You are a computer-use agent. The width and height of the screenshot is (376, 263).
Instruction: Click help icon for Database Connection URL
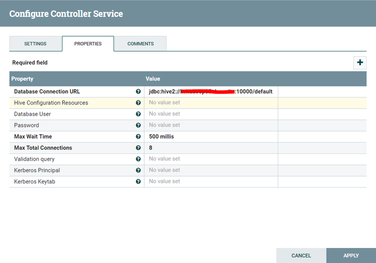[138, 92]
